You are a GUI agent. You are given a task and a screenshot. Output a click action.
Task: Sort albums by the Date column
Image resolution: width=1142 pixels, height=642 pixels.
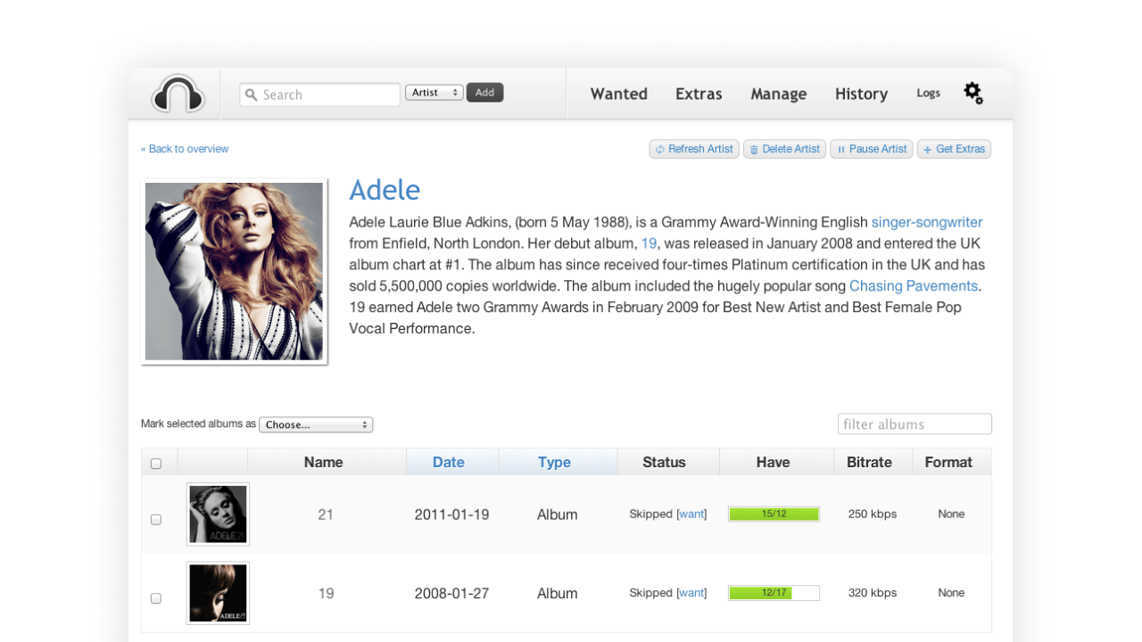pyautogui.click(x=449, y=462)
